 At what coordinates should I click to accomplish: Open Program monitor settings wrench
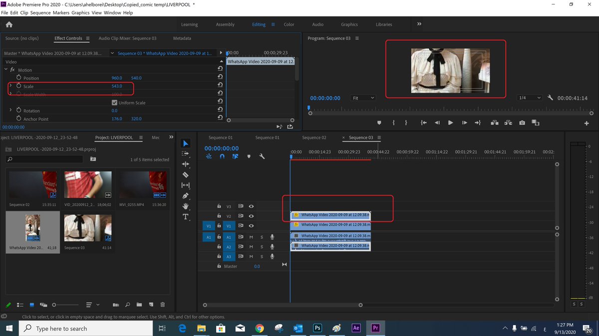(x=550, y=98)
